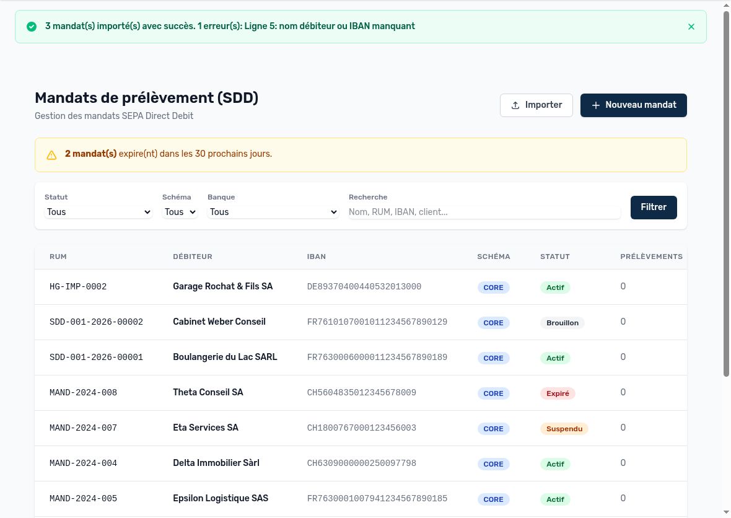Image resolution: width=731 pixels, height=518 pixels.
Task: Open the Importer dialog
Action: click(x=536, y=105)
